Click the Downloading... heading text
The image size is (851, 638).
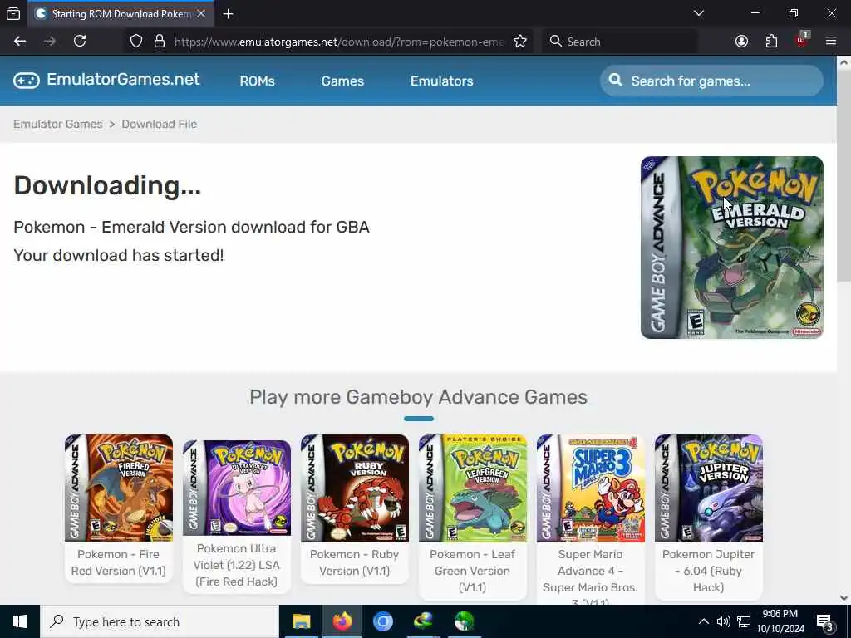(107, 185)
